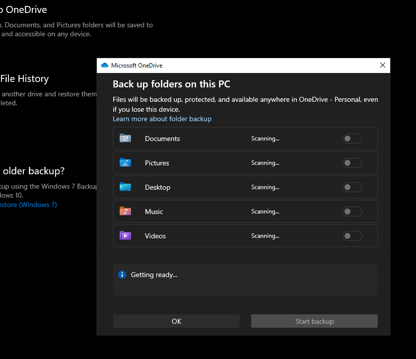Click Scanning status in Desktop row
The width and height of the screenshot is (416, 359).
(x=265, y=187)
